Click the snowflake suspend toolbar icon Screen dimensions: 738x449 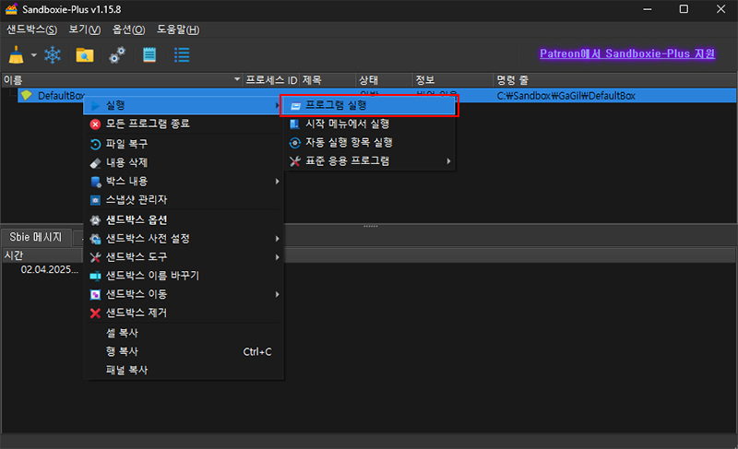click(x=53, y=55)
